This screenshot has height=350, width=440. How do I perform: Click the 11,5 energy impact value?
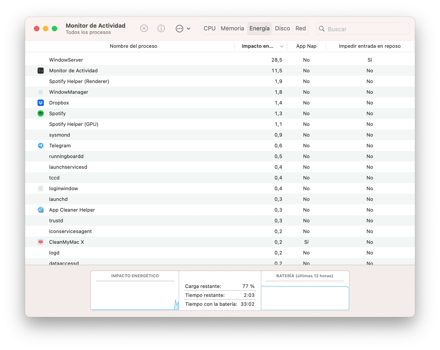277,71
